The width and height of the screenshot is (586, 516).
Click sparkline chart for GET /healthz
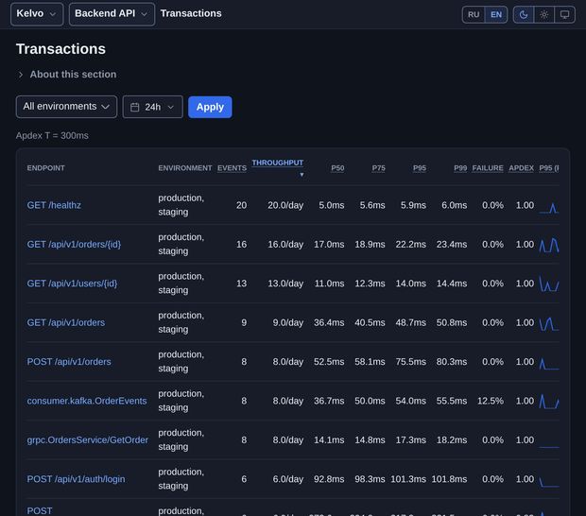[549, 207]
